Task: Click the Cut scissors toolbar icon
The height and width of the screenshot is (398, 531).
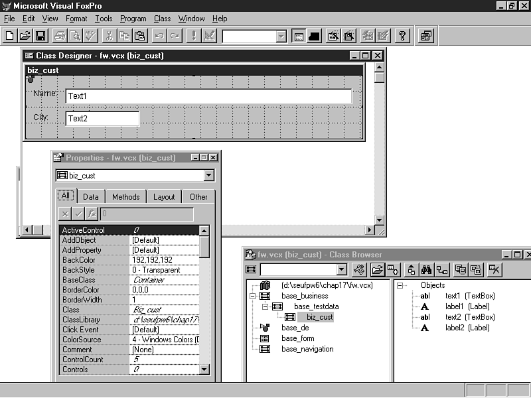Action: pyautogui.click(x=108, y=36)
